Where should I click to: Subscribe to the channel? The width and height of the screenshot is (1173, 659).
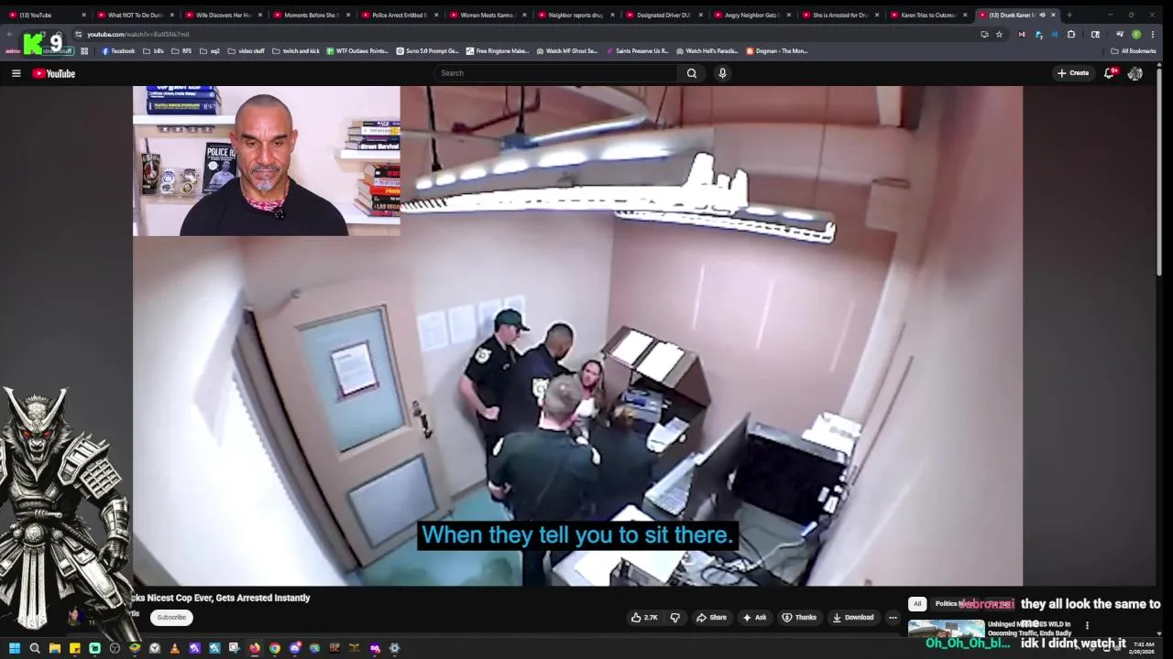click(171, 618)
